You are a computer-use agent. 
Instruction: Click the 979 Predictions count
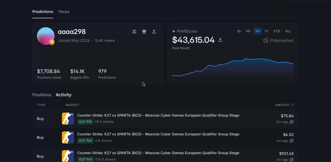102,71
